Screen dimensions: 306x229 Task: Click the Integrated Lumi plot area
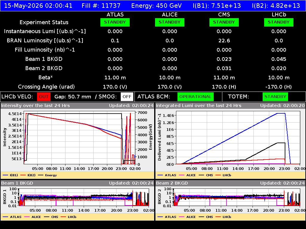coord(238,138)
